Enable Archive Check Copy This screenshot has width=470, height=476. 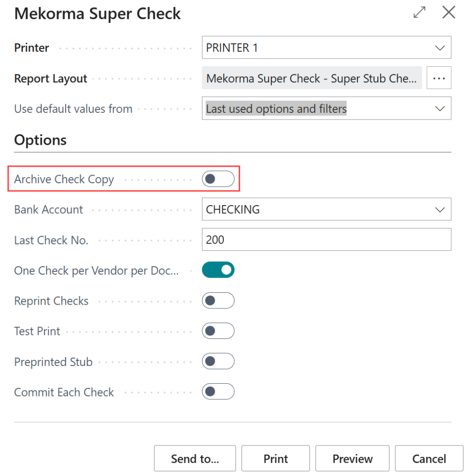pos(218,178)
